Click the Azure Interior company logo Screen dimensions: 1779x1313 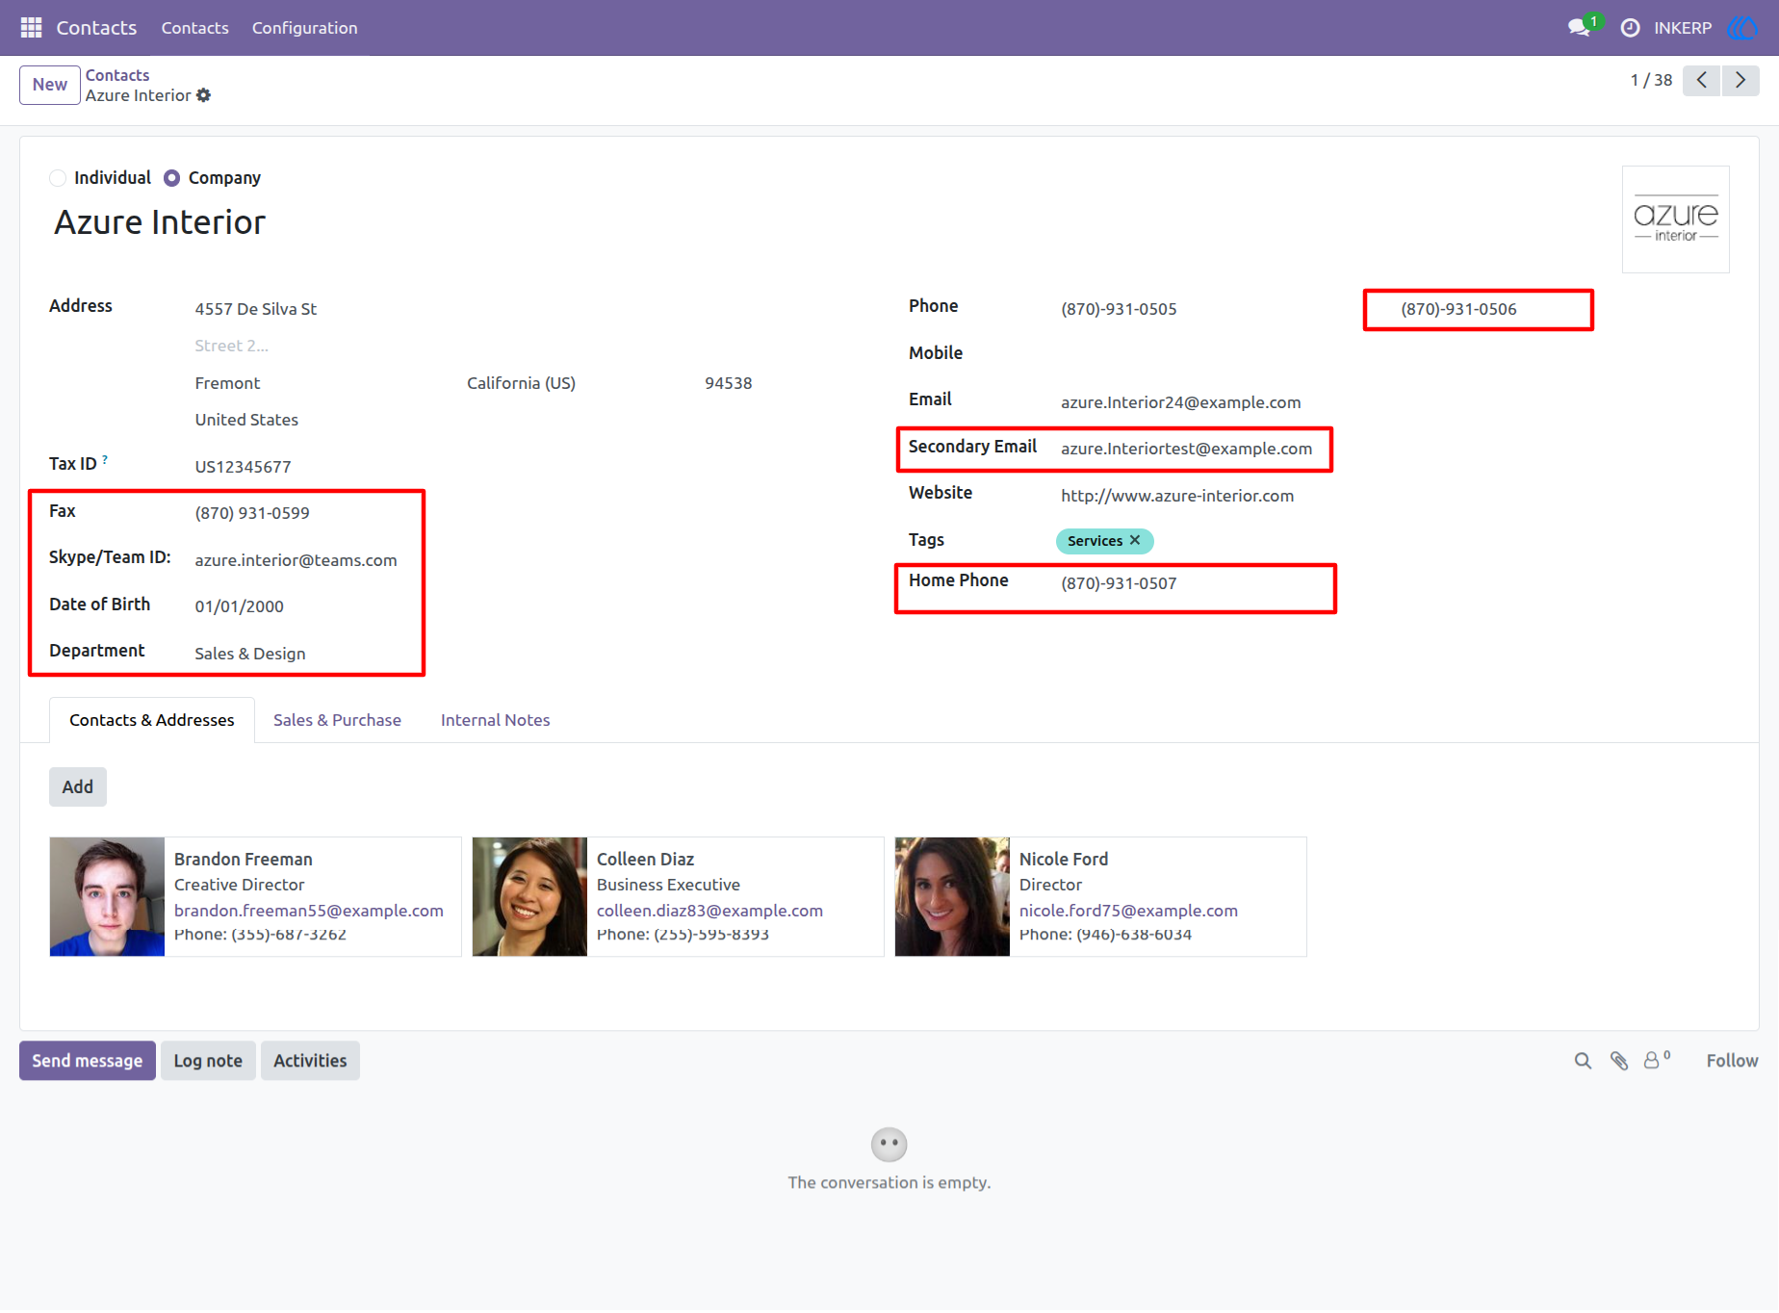pyautogui.click(x=1675, y=219)
